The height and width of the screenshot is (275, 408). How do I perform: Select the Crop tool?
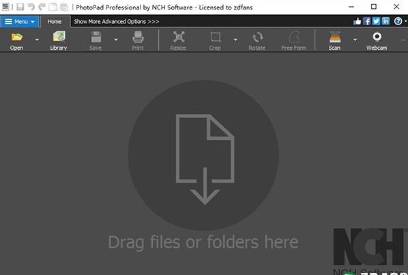tap(215, 40)
